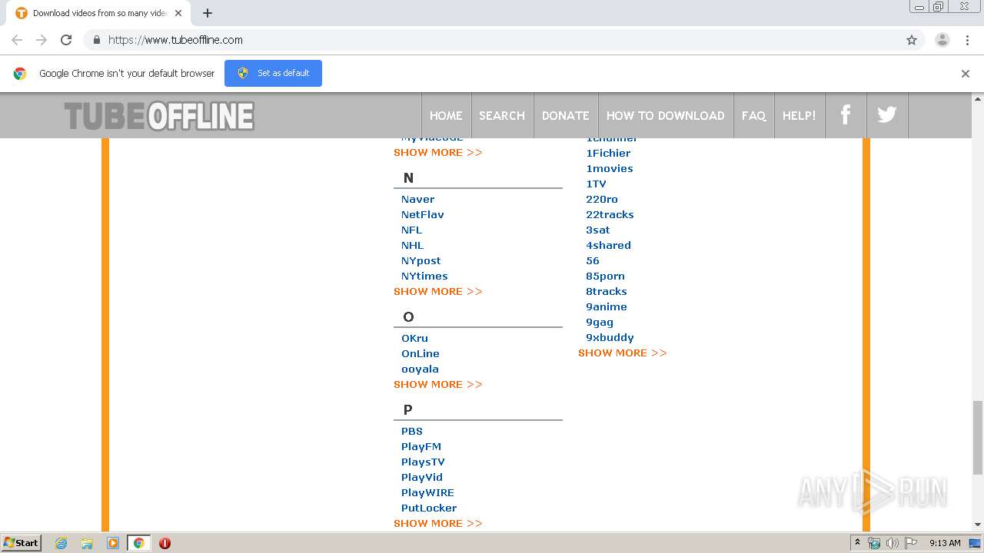Select the TubeOffline browser tab

point(100,13)
